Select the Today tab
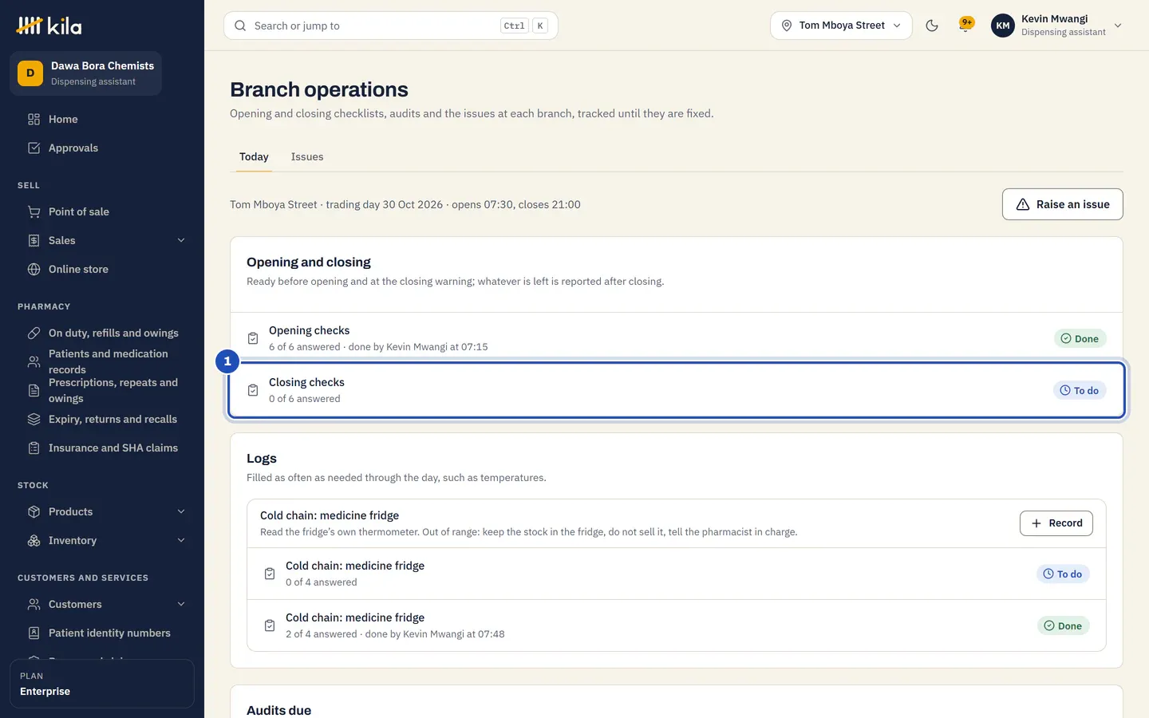 pos(254,156)
